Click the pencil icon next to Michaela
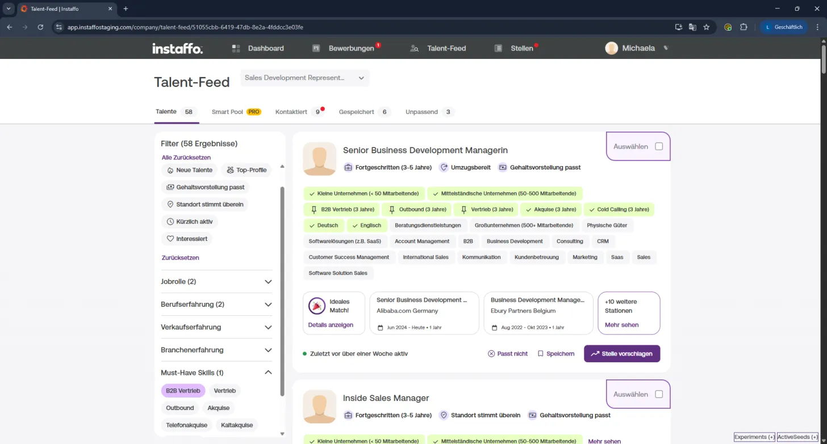The width and height of the screenshot is (827, 444). point(666,48)
